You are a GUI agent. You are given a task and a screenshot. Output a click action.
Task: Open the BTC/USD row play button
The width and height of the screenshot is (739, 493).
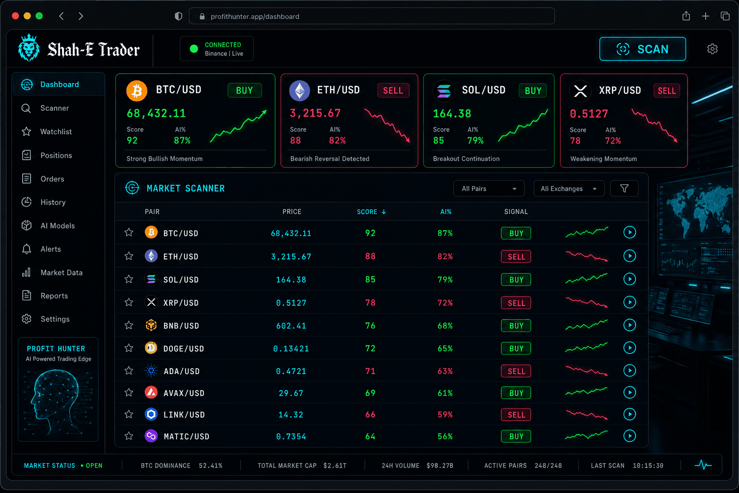tap(629, 233)
